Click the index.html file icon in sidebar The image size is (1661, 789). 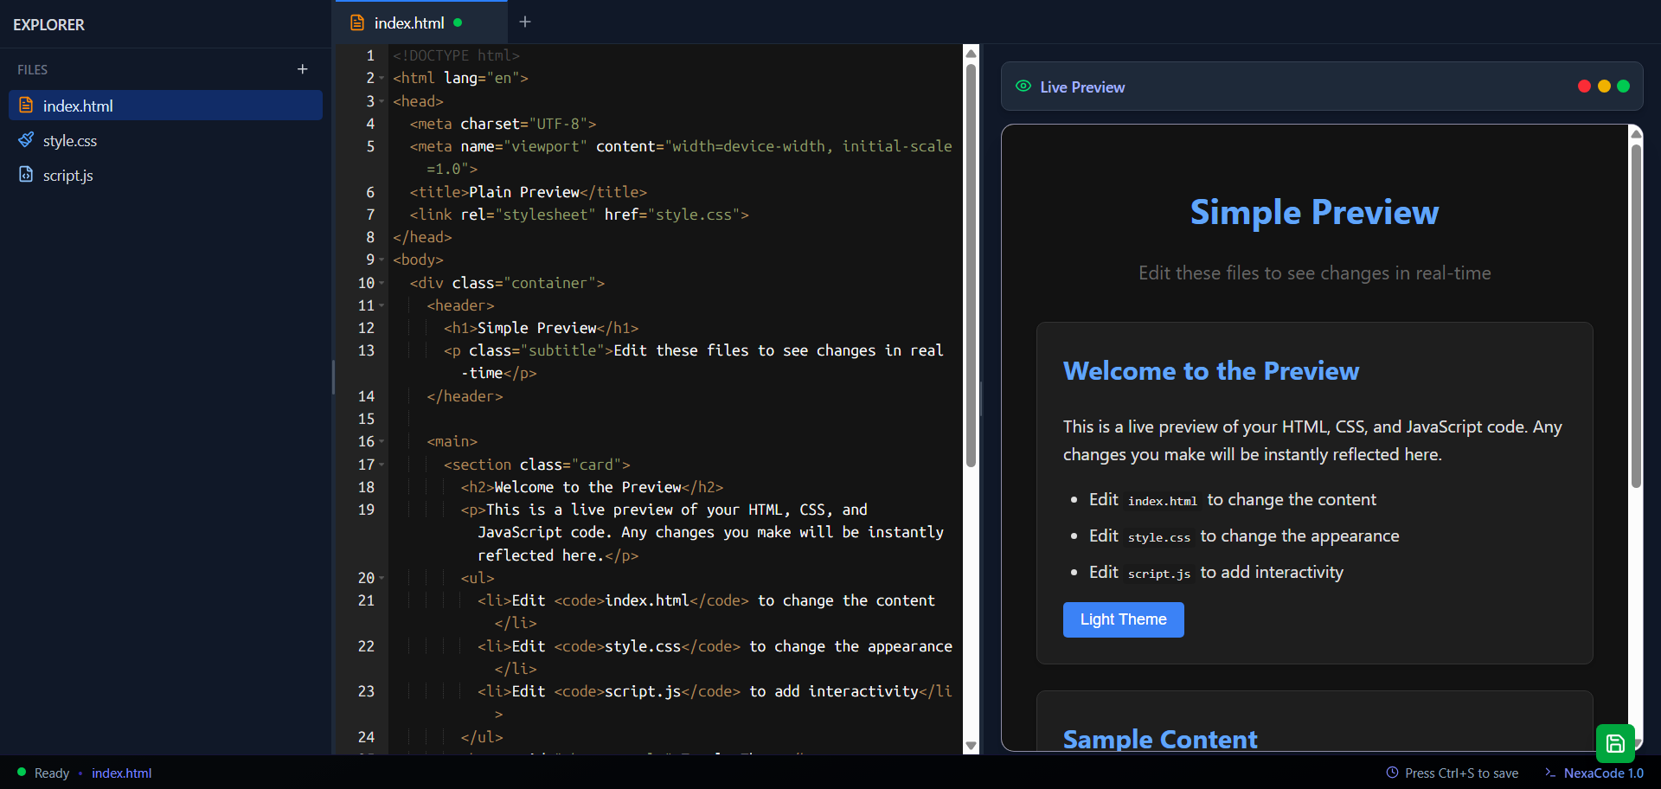pos(26,106)
